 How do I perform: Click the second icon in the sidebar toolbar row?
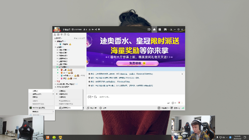point(58,35)
